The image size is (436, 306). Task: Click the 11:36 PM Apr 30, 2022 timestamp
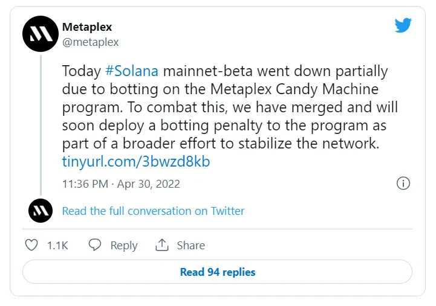pos(121,184)
